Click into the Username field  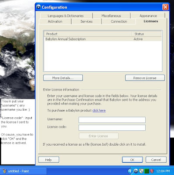pos(112,120)
